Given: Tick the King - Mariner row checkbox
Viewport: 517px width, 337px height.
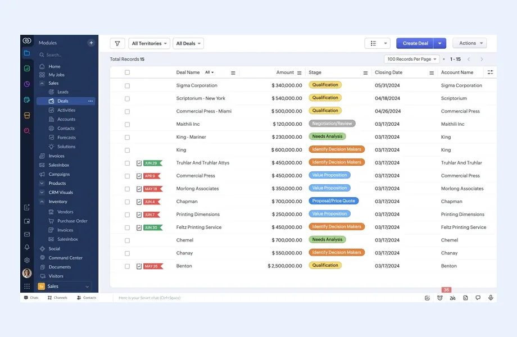Looking at the screenshot, I should 127,137.
